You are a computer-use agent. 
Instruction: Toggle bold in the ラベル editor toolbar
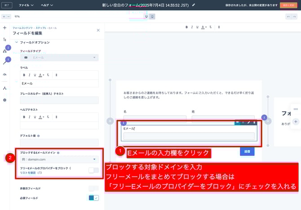click(x=24, y=75)
